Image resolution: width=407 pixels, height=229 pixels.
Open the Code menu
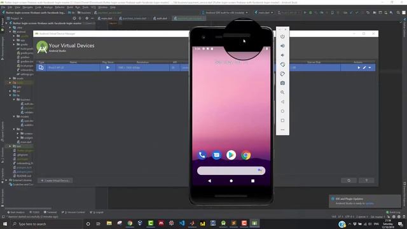(38, 7)
